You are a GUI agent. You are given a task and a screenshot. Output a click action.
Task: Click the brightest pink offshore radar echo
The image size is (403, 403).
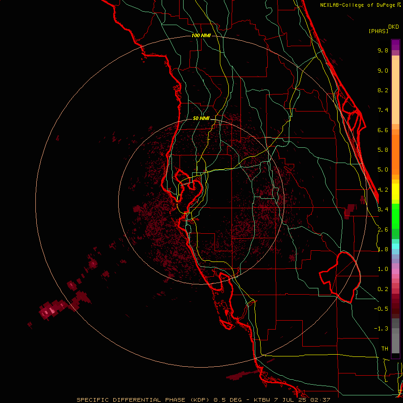52,311
